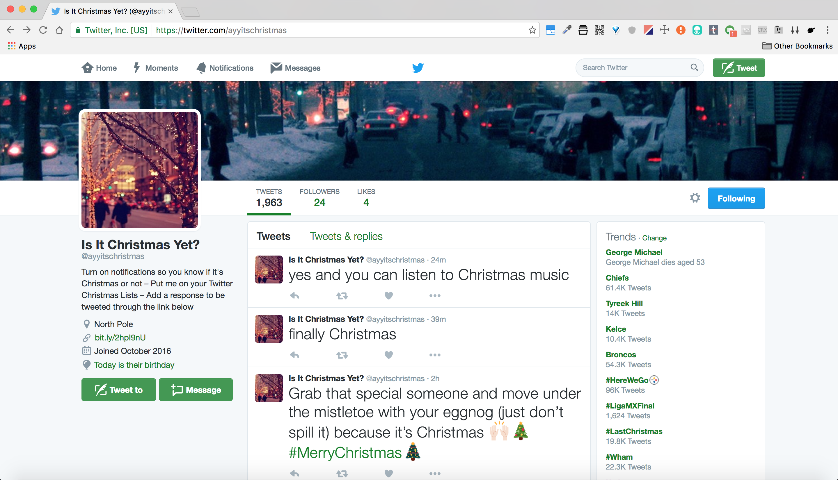Select the Home icon in the navigation bar
The width and height of the screenshot is (838, 480).
pyautogui.click(x=87, y=67)
